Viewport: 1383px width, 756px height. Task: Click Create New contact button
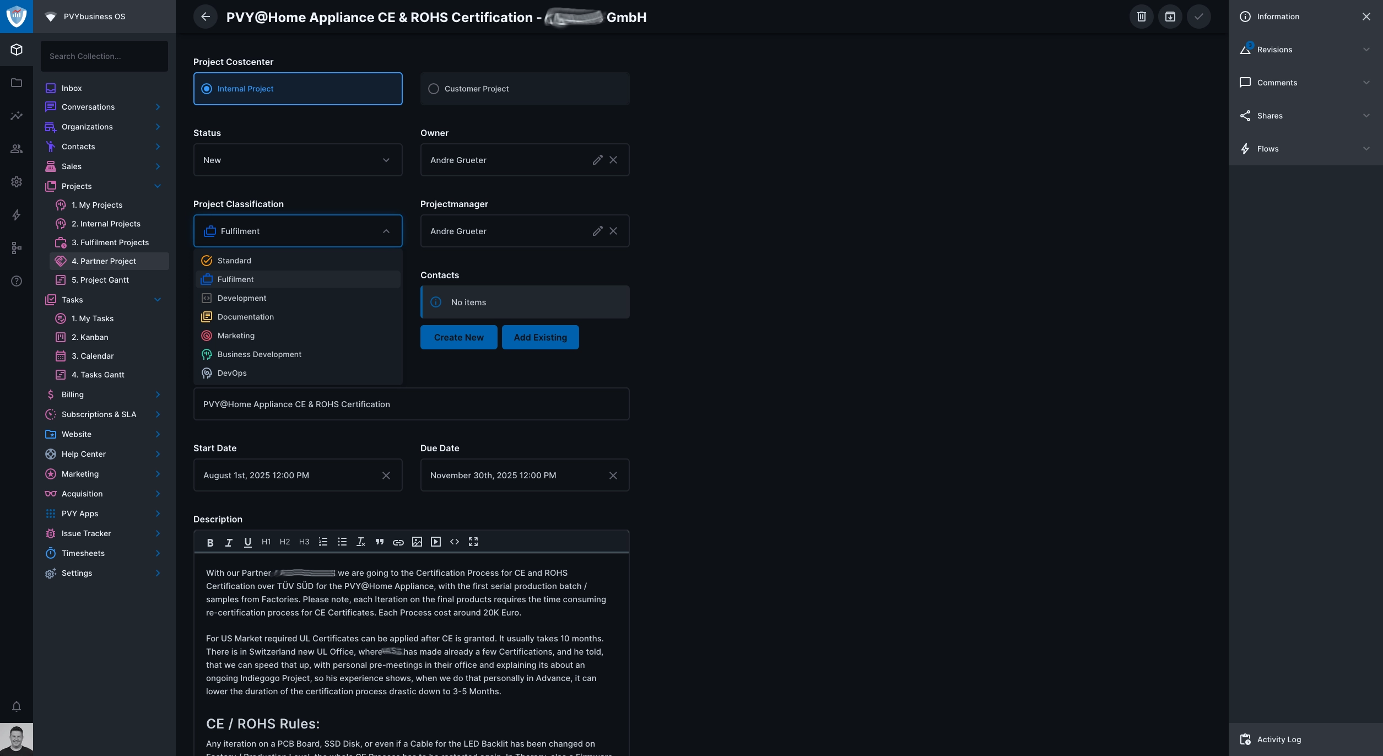458,337
